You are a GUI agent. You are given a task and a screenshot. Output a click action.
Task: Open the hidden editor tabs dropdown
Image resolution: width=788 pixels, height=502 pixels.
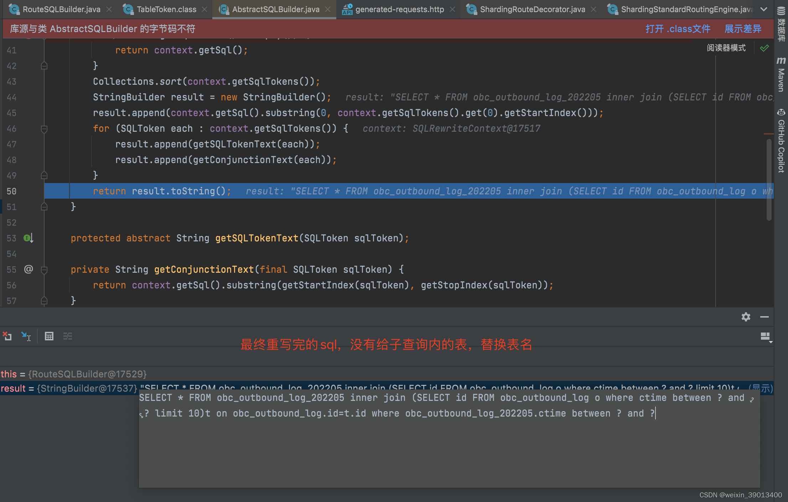(x=763, y=9)
